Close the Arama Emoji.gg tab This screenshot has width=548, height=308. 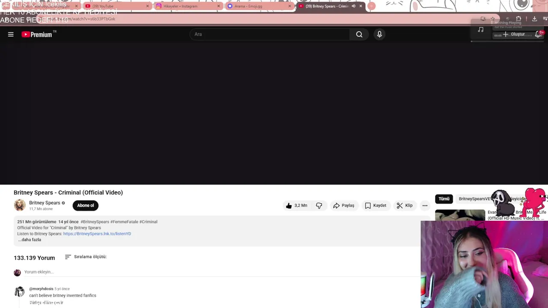(x=289, y=6)
